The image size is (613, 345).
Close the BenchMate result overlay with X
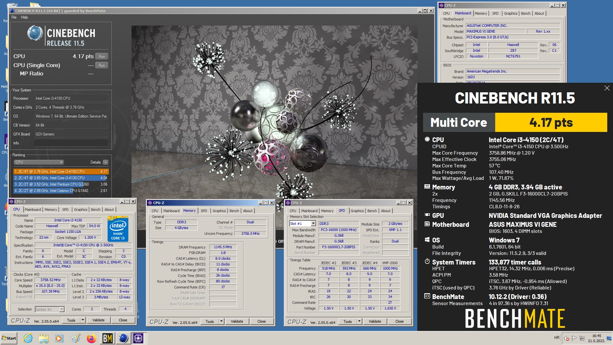coord(607,88)
